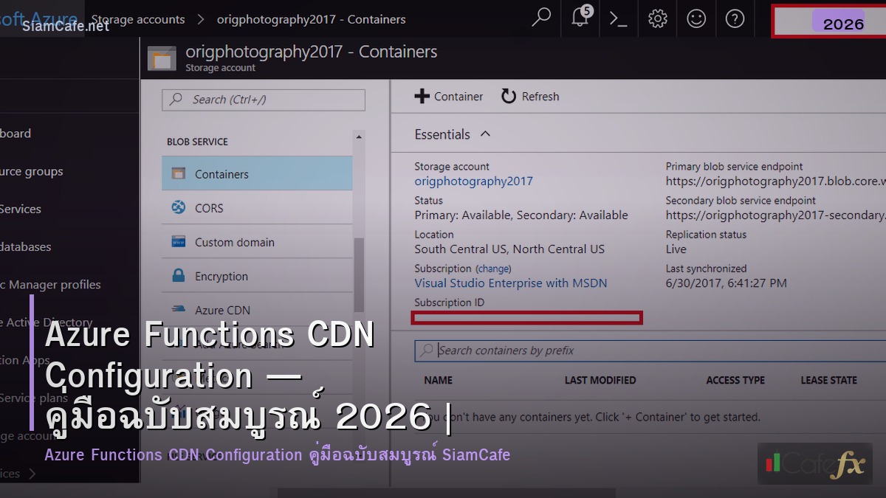
Task: Open the help question mark icon
Action: 735,19
